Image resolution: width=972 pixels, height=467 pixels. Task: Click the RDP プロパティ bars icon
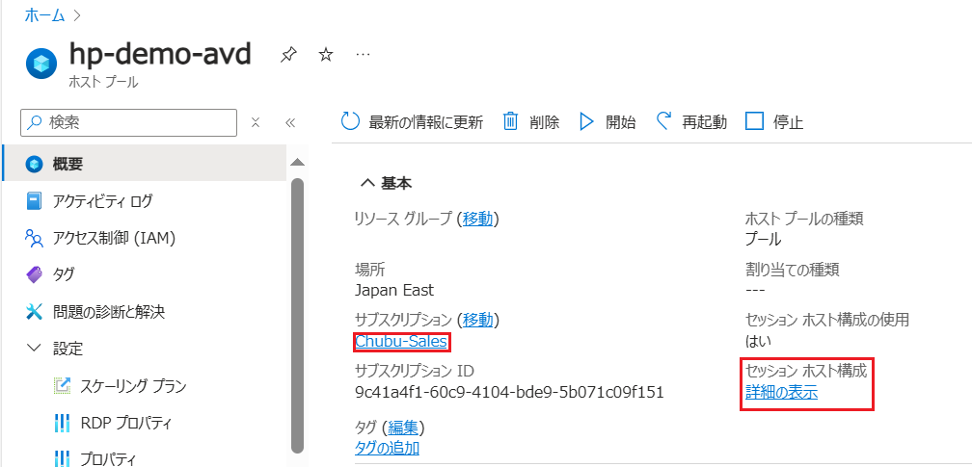[62, 423]
